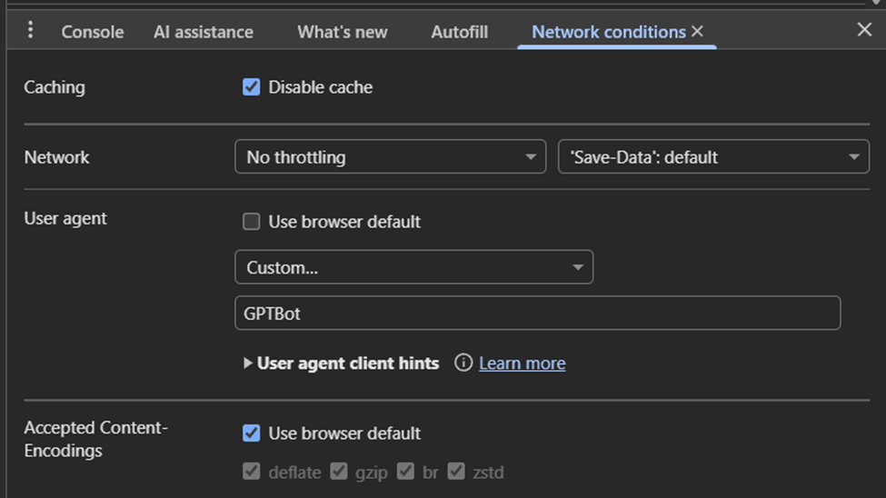Uncheck the Disable cache checkbox
Screen dimensions: 886x498
point(252,87)
